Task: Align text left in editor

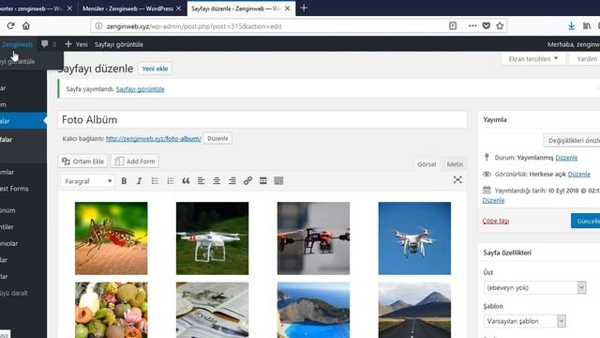Action: click(x=202, y=181)
